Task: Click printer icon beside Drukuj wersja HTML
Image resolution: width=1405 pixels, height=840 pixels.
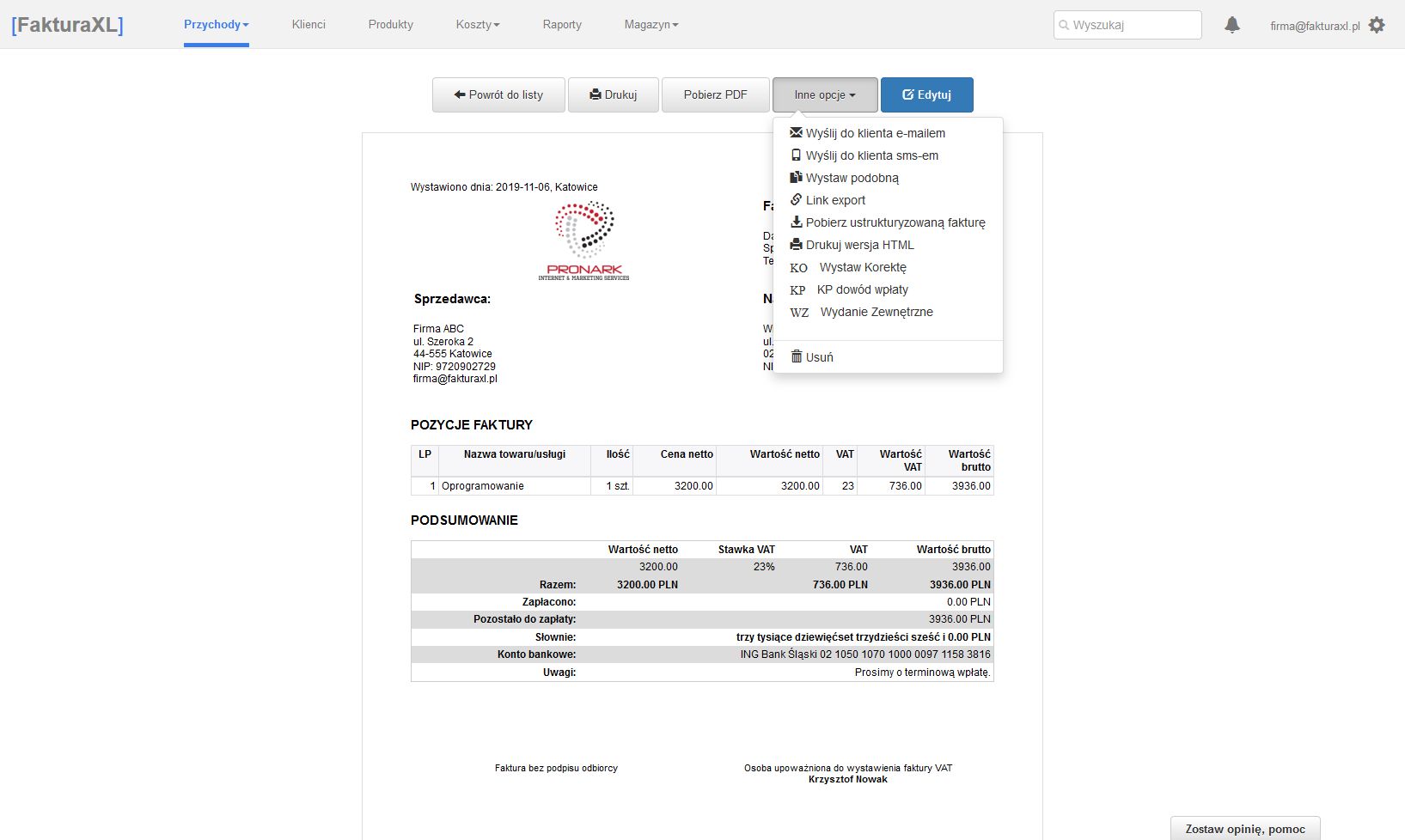Action: tap(796, 244)
